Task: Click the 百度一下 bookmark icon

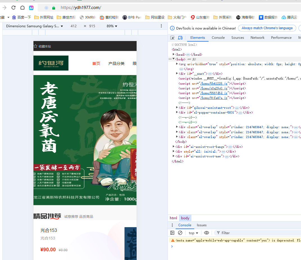Action: click(x=14, y=17)
